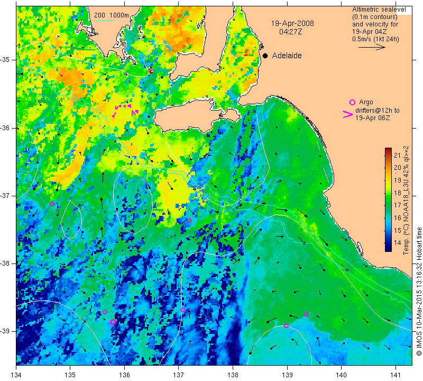Click the Adelaide label text
Image resolution: width=423 pixels, height=381 pixels.
pos(287,56)
